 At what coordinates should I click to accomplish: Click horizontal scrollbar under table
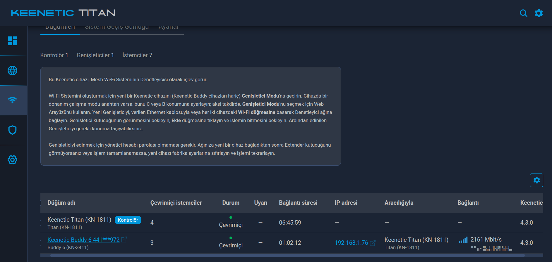coord(287,255)
